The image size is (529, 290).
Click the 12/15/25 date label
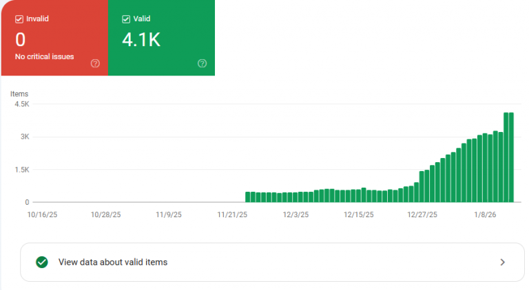[359, 214]
